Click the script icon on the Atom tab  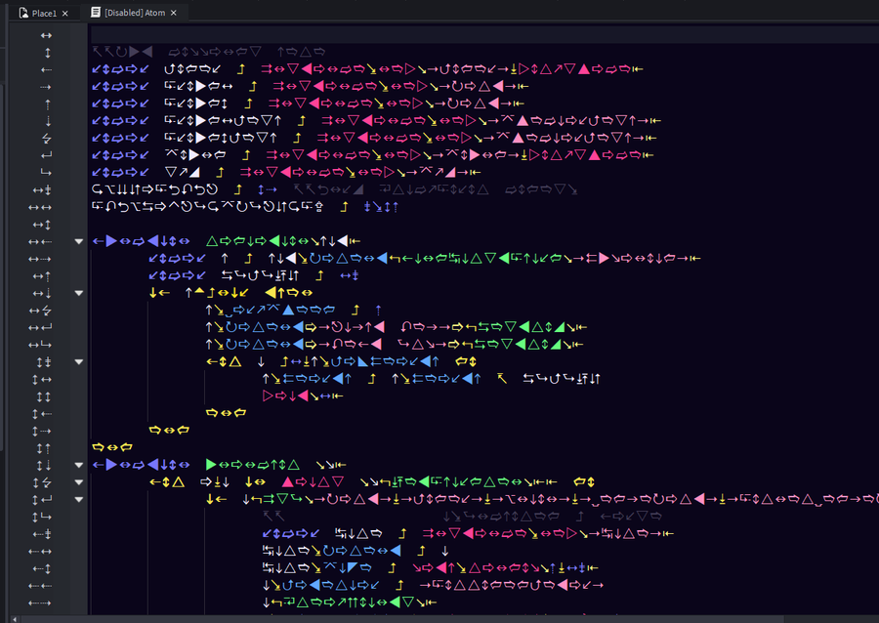tap(96, 13)
